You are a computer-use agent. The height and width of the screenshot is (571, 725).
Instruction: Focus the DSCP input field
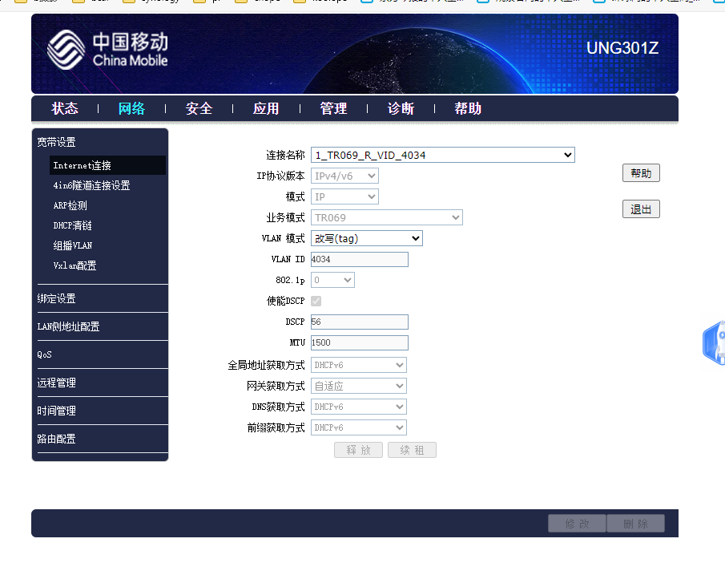pos(359,322)
